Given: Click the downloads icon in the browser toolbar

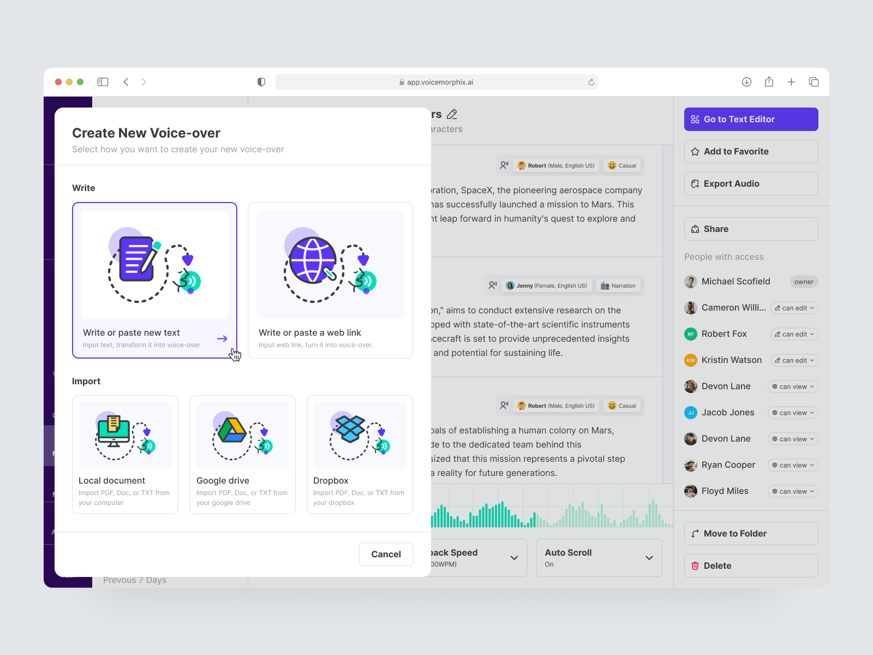Looking at the screenshot, I should (746, 81).
